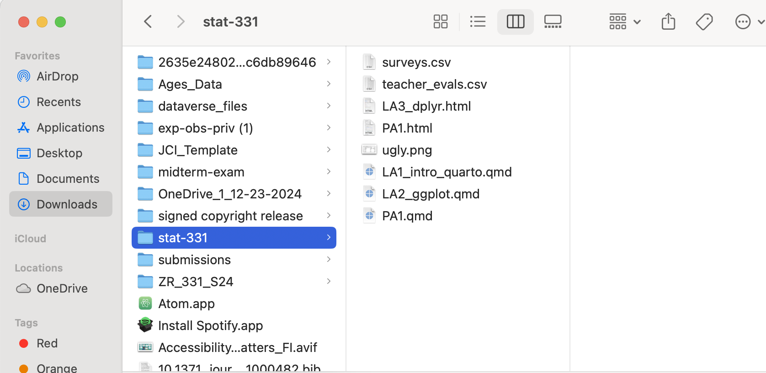Switch to gallery view
The image size is (766, 373).
[553, 21]
